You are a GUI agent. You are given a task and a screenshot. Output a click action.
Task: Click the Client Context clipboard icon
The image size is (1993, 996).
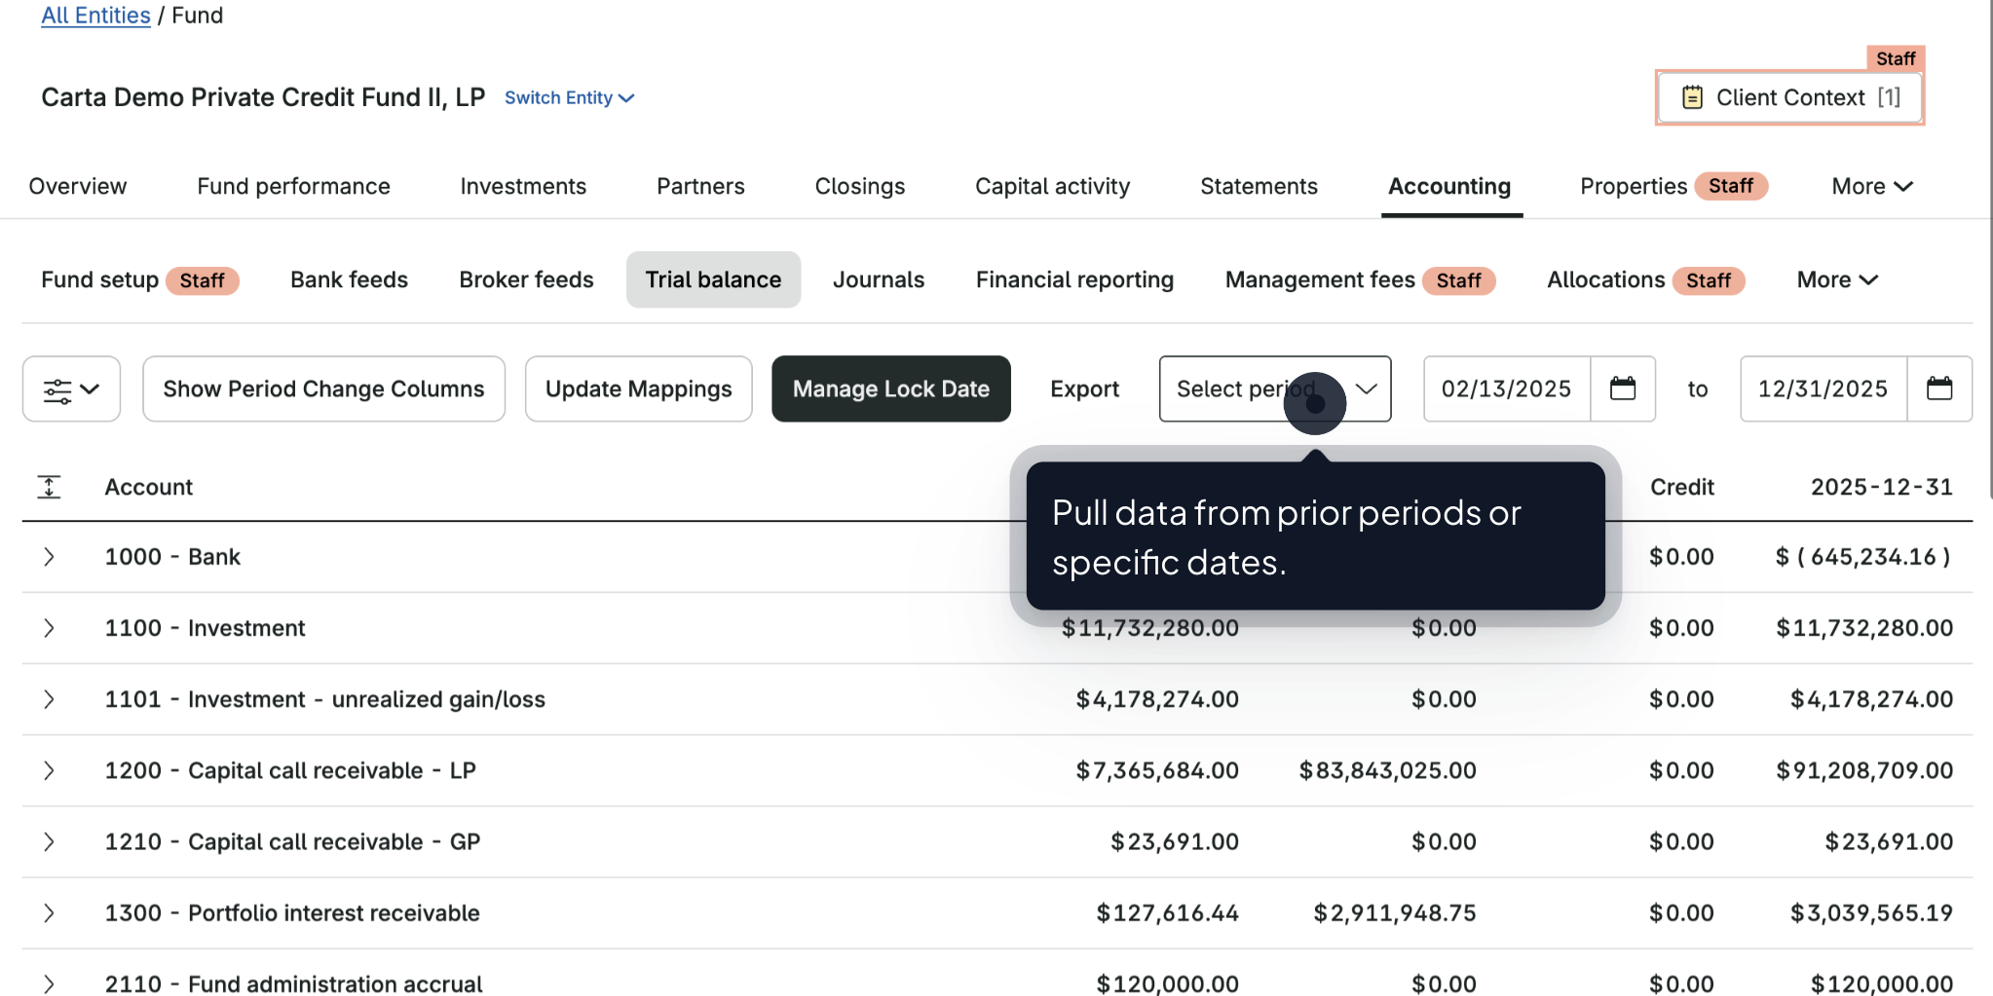click(x=1692, y=96)
